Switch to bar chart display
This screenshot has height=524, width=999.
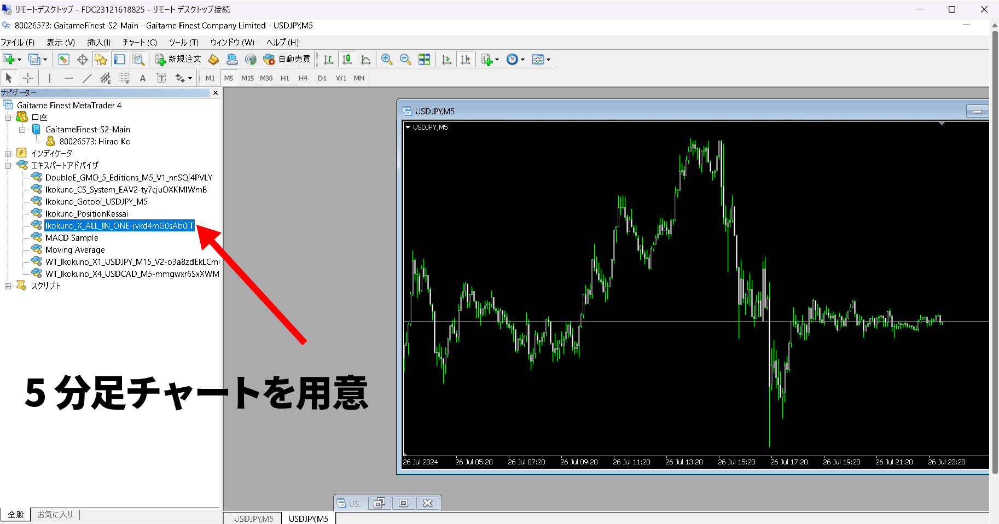[328, 59]
